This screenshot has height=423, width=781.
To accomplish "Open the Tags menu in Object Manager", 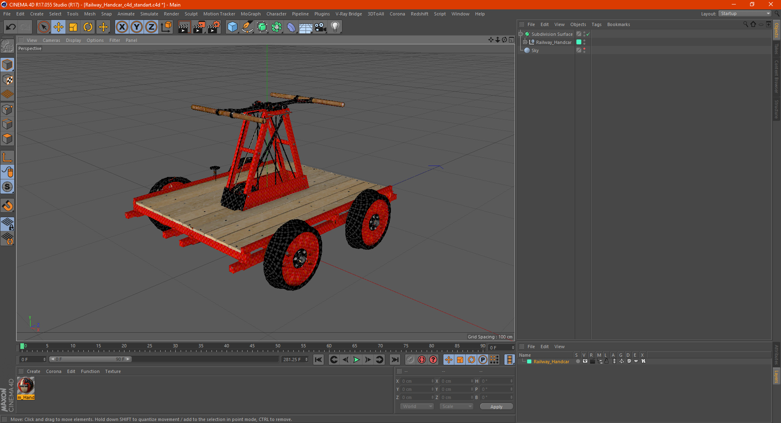I will point(596,24).
